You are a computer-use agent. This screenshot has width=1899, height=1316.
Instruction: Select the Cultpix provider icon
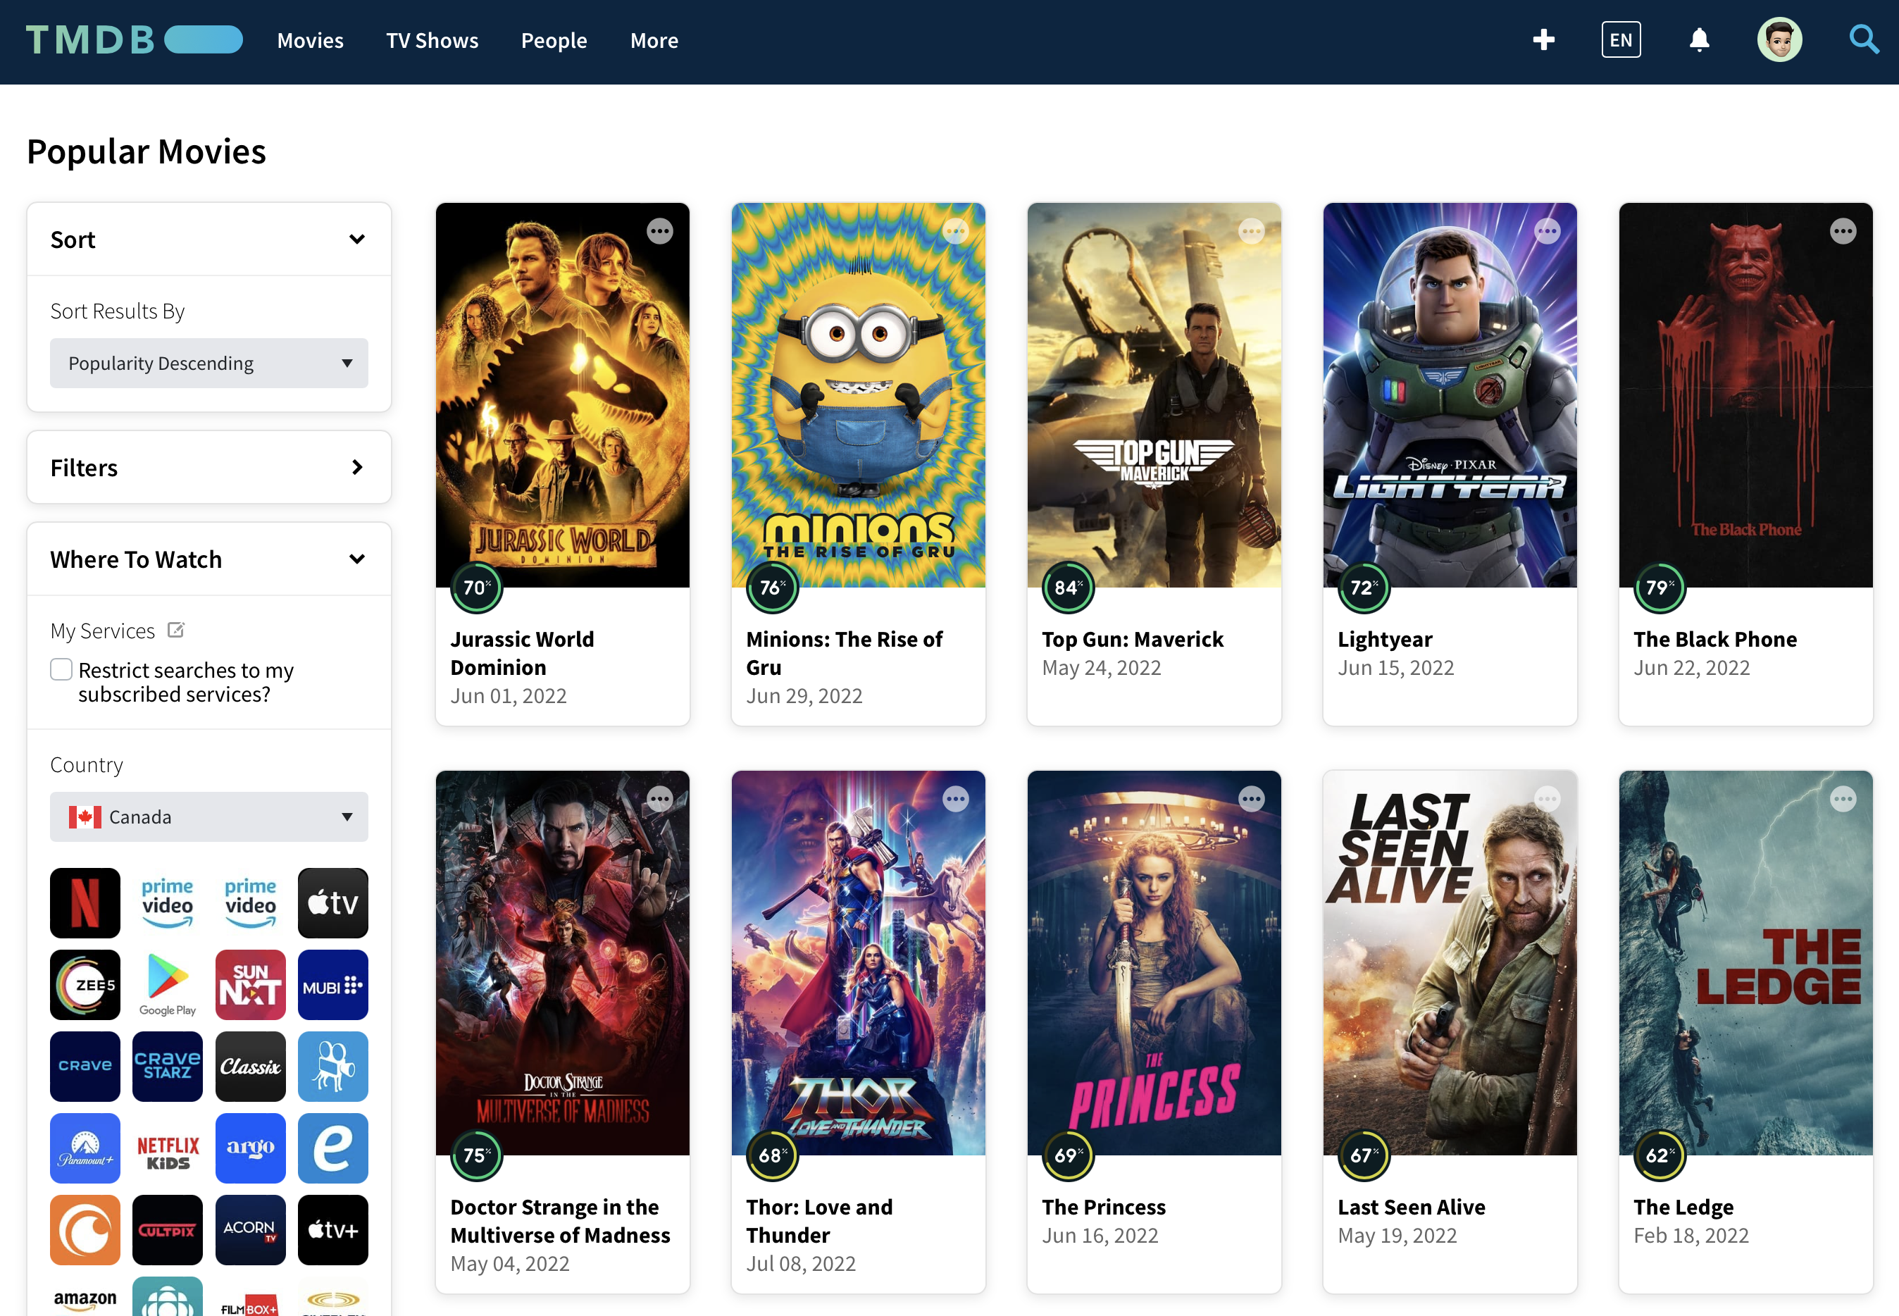tap(168, 1229)
